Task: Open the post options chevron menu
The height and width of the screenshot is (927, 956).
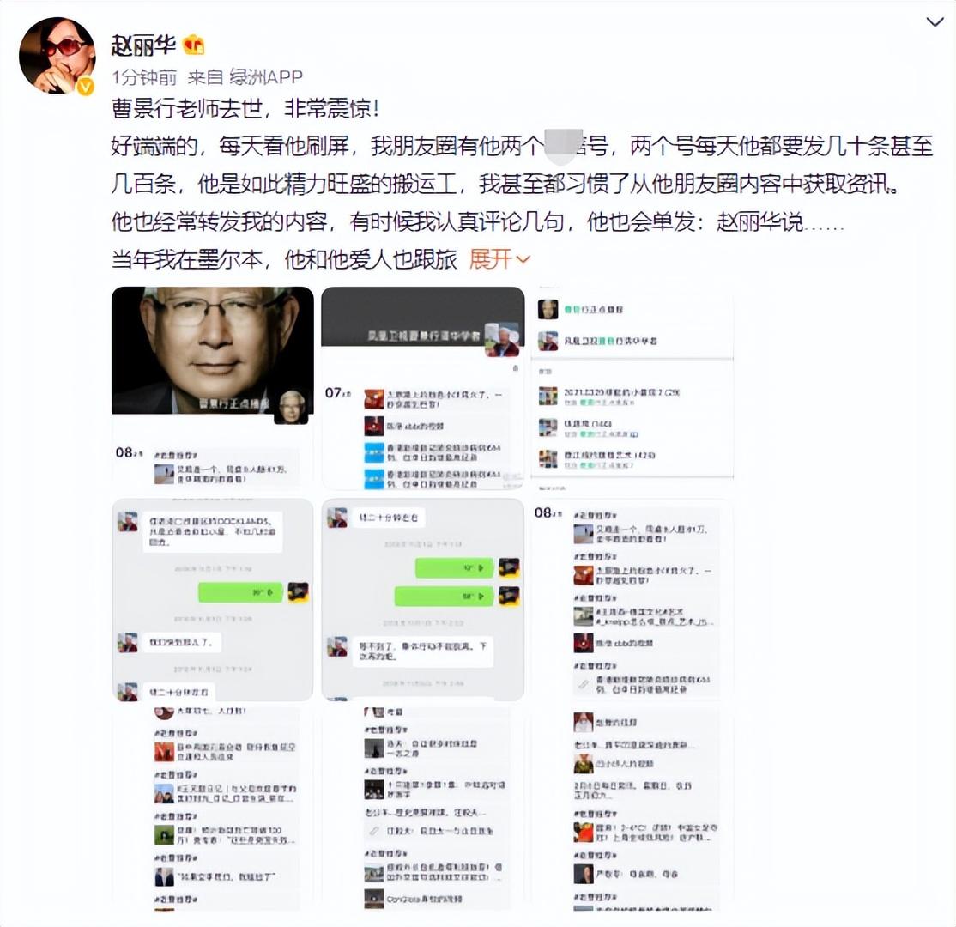Action: [934, 22]
